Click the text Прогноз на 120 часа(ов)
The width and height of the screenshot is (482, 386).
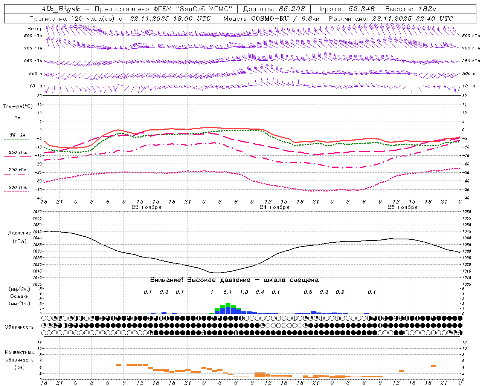point(72,18)
